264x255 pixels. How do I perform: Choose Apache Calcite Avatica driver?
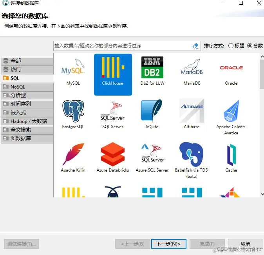(x=231, y=117)
